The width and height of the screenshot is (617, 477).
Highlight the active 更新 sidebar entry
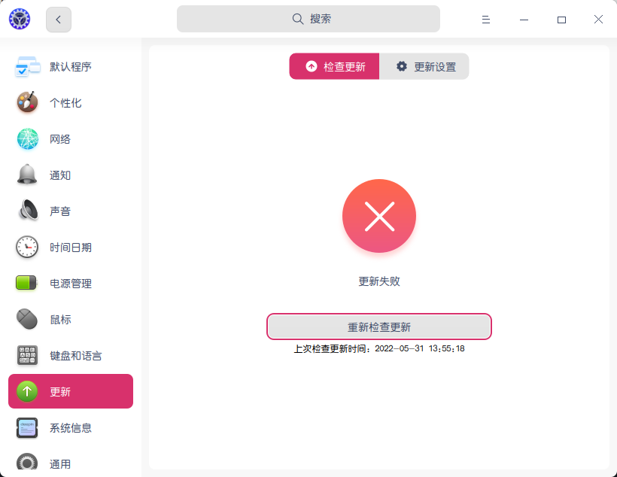(70, 391)
